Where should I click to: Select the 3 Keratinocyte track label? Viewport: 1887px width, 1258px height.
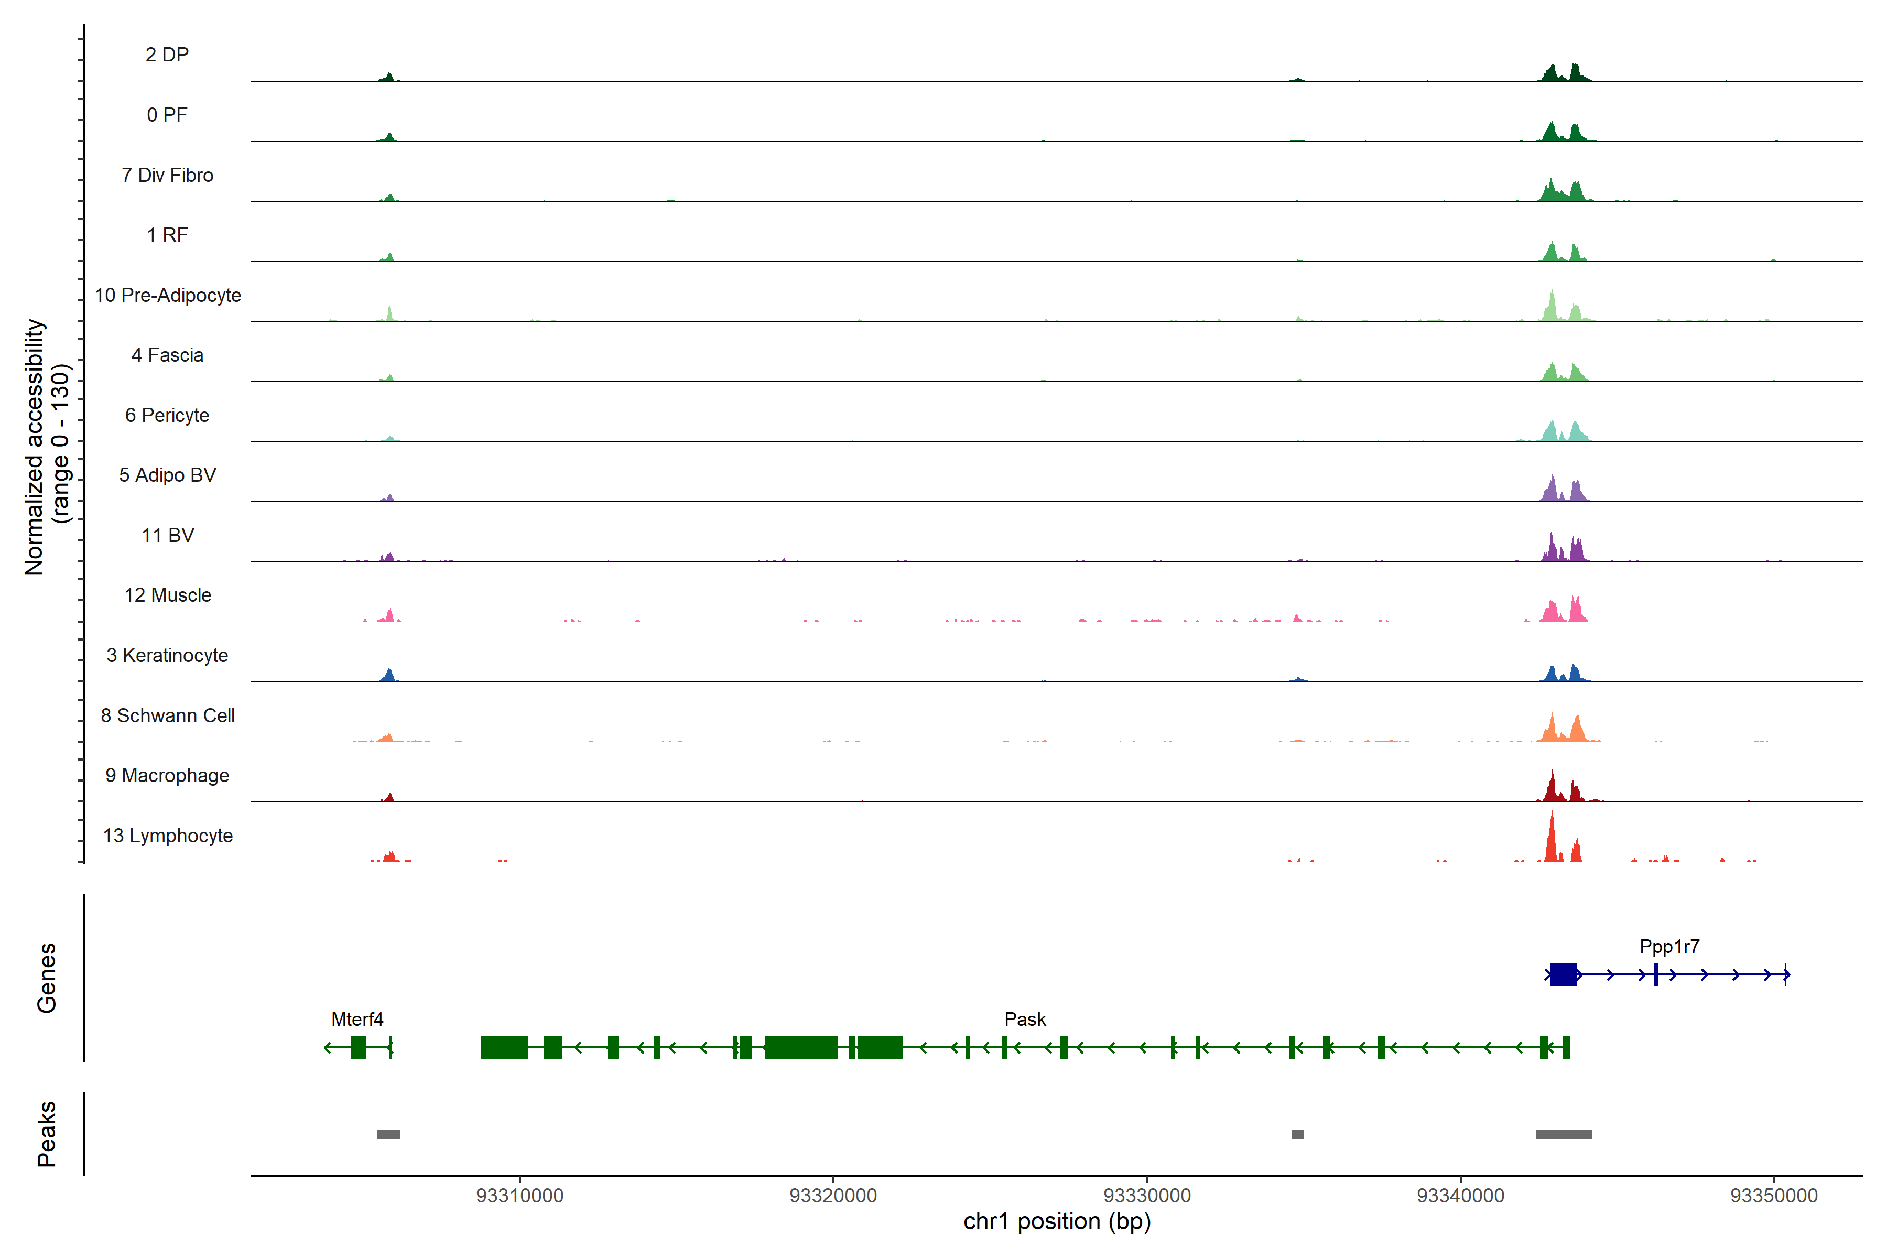pyautogui.click(x=168, y=656)
